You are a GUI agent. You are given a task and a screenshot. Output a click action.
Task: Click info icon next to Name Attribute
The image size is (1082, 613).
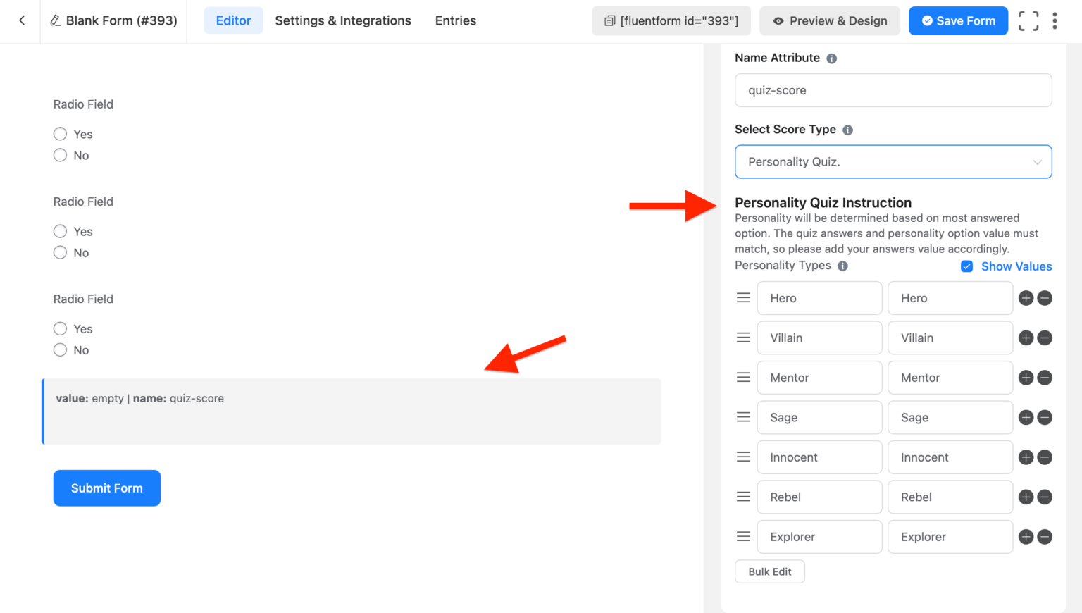[x=831, y=58]
